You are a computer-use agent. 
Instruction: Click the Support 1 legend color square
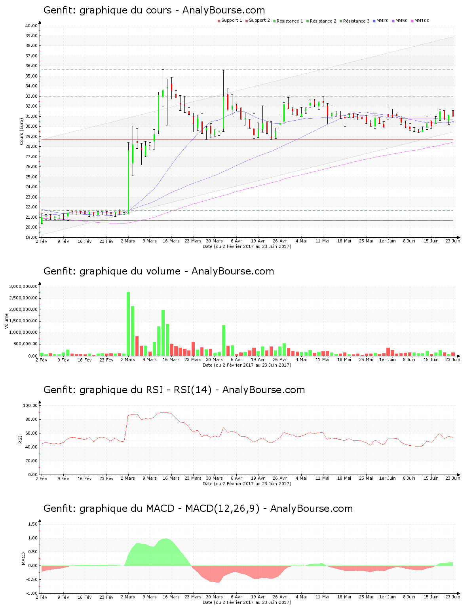point(219,21)
